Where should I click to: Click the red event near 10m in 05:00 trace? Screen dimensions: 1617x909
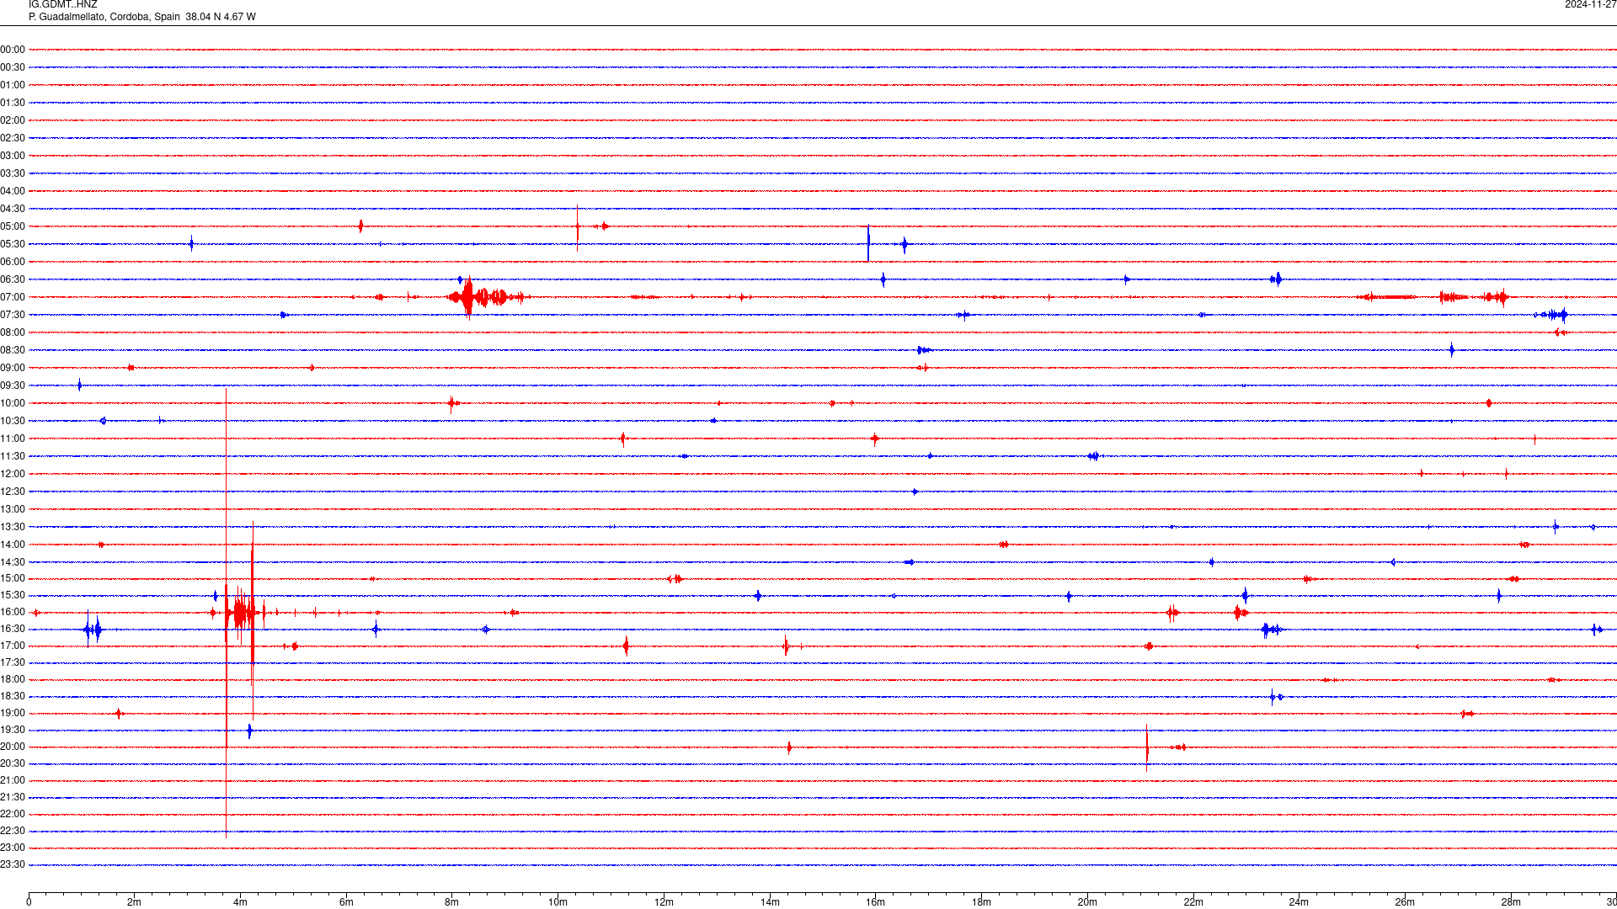click(x=578, y=226)
